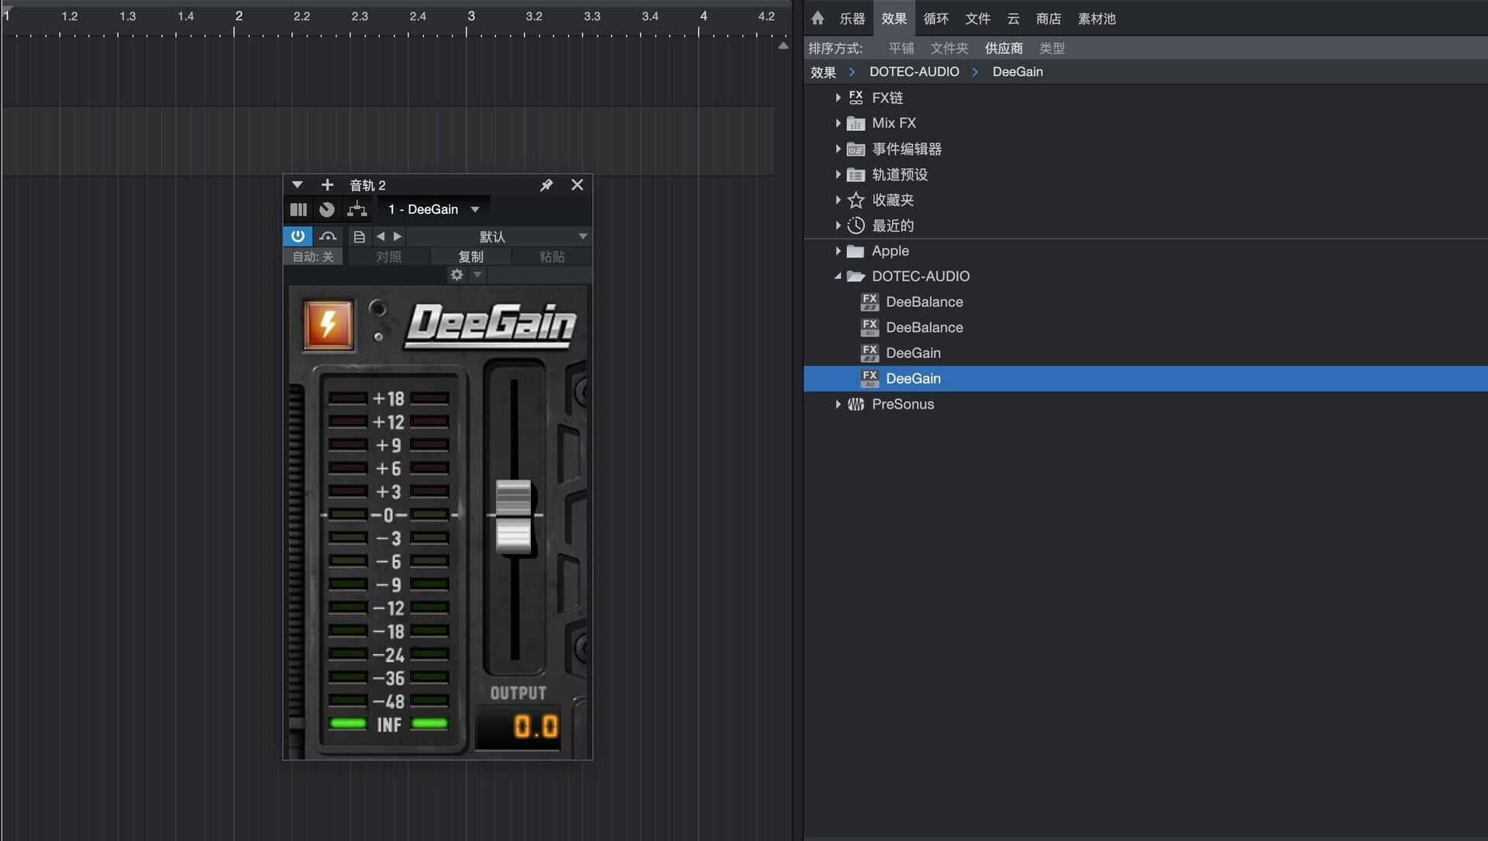Switch to the 乐器 tab

852,19
